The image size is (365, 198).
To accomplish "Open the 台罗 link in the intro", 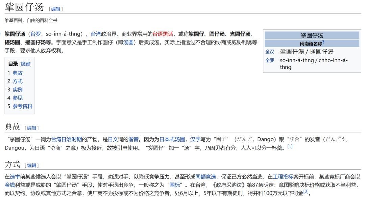I will click(x=35, y=34).
